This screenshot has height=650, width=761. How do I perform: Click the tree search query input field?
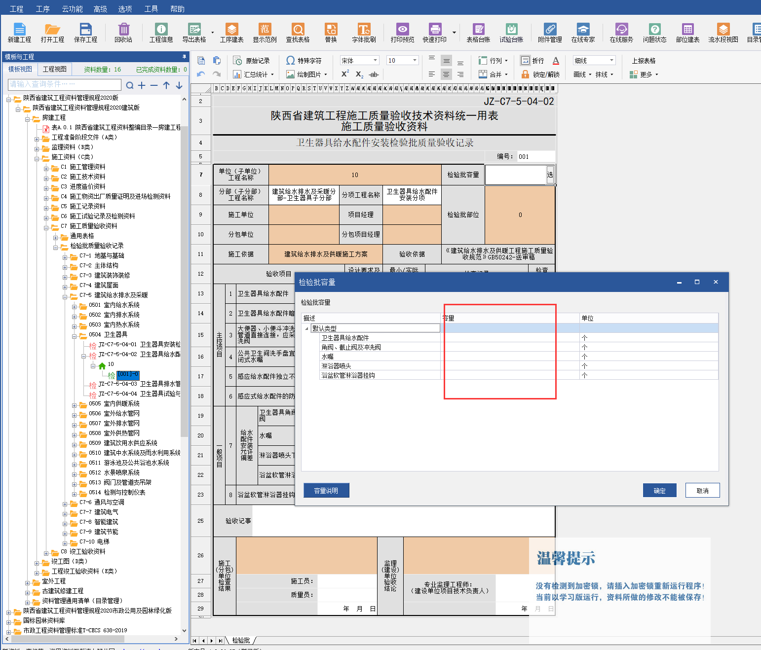pos(64,84)
